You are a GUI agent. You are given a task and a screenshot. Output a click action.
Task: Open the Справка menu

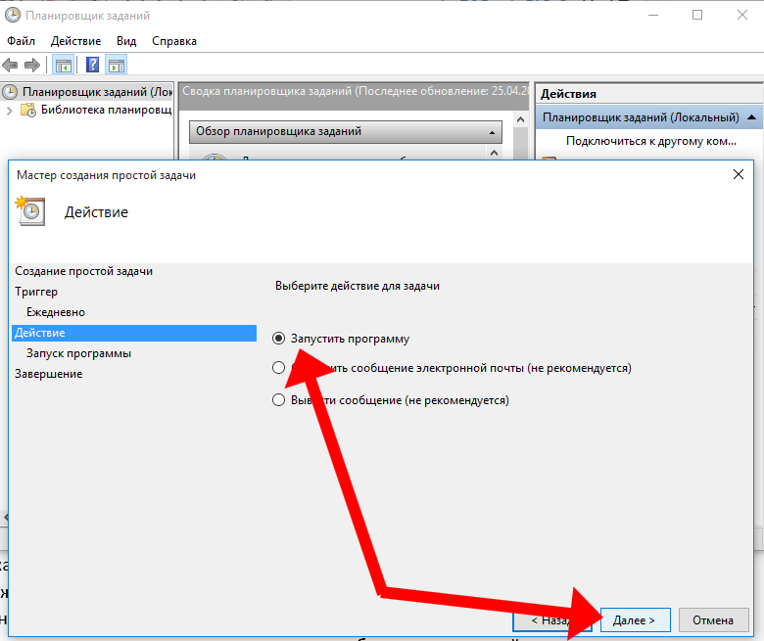pyautogui.click(x=174, y=41)
